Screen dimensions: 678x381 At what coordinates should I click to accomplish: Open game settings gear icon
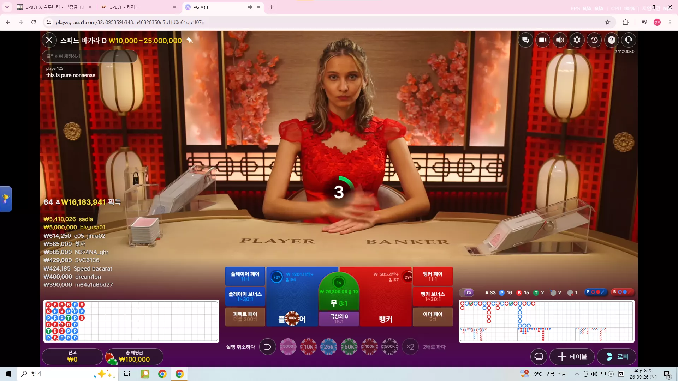click(577, 40)
